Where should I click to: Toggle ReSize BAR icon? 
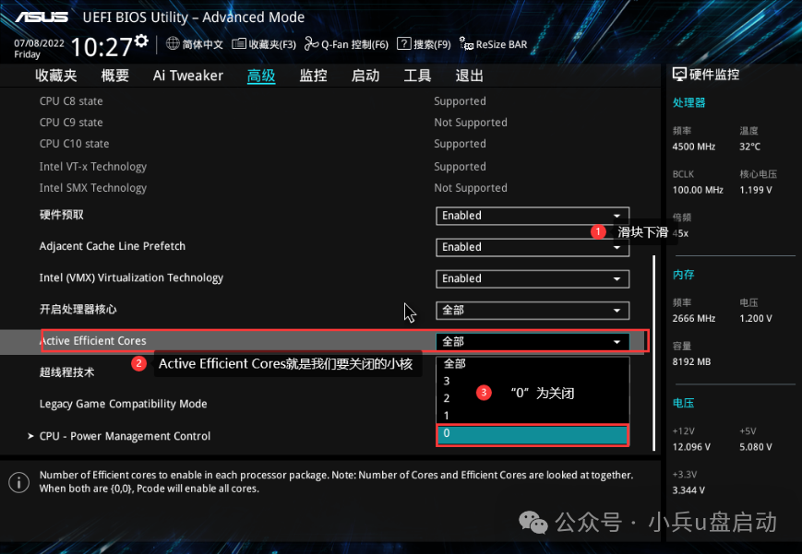click(466, 44)
